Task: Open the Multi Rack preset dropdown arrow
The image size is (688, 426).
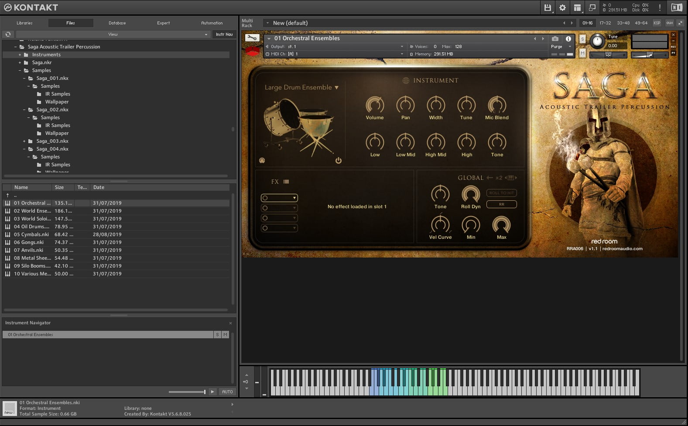Action: [x=267, y=23]
